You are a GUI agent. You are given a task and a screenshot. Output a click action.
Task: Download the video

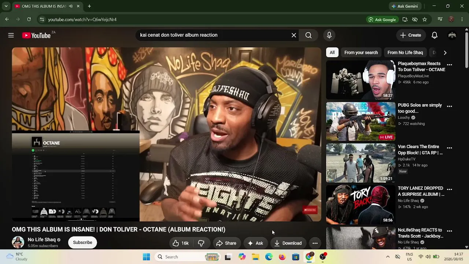coord(288,243)
